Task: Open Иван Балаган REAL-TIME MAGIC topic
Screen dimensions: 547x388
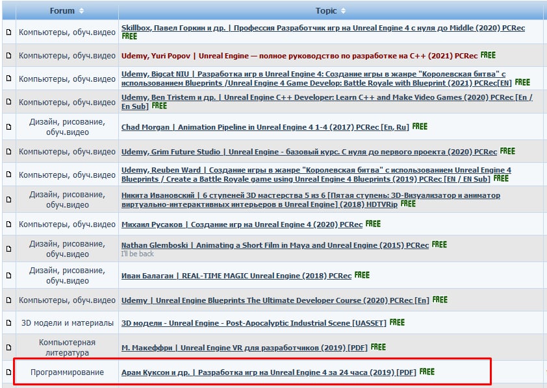Action: coord(236,276)
